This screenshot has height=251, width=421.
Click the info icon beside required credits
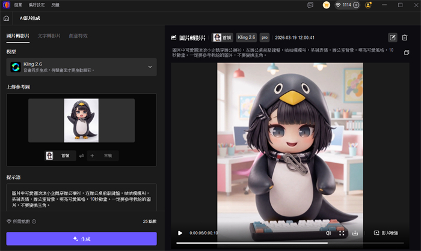click(x=34, y=222)
